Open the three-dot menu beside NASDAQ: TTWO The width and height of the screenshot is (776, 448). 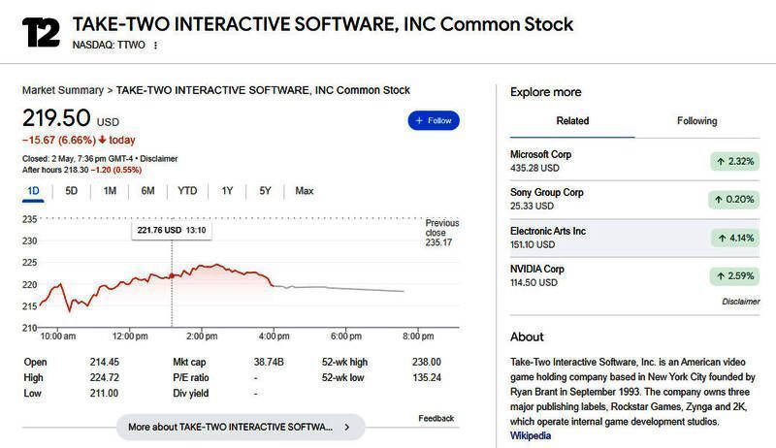pos(155,45)
